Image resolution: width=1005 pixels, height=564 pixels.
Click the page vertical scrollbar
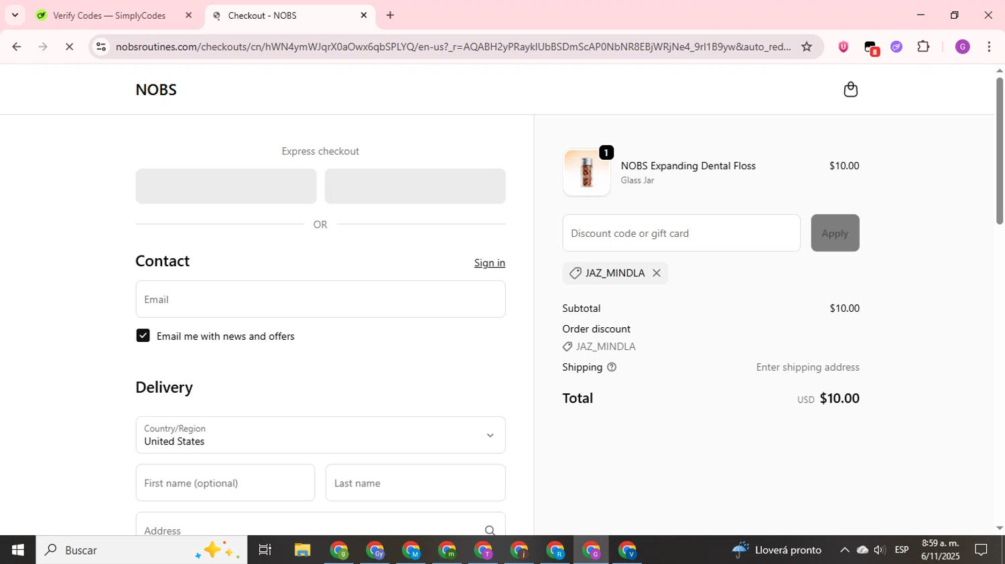coord(999,151)
